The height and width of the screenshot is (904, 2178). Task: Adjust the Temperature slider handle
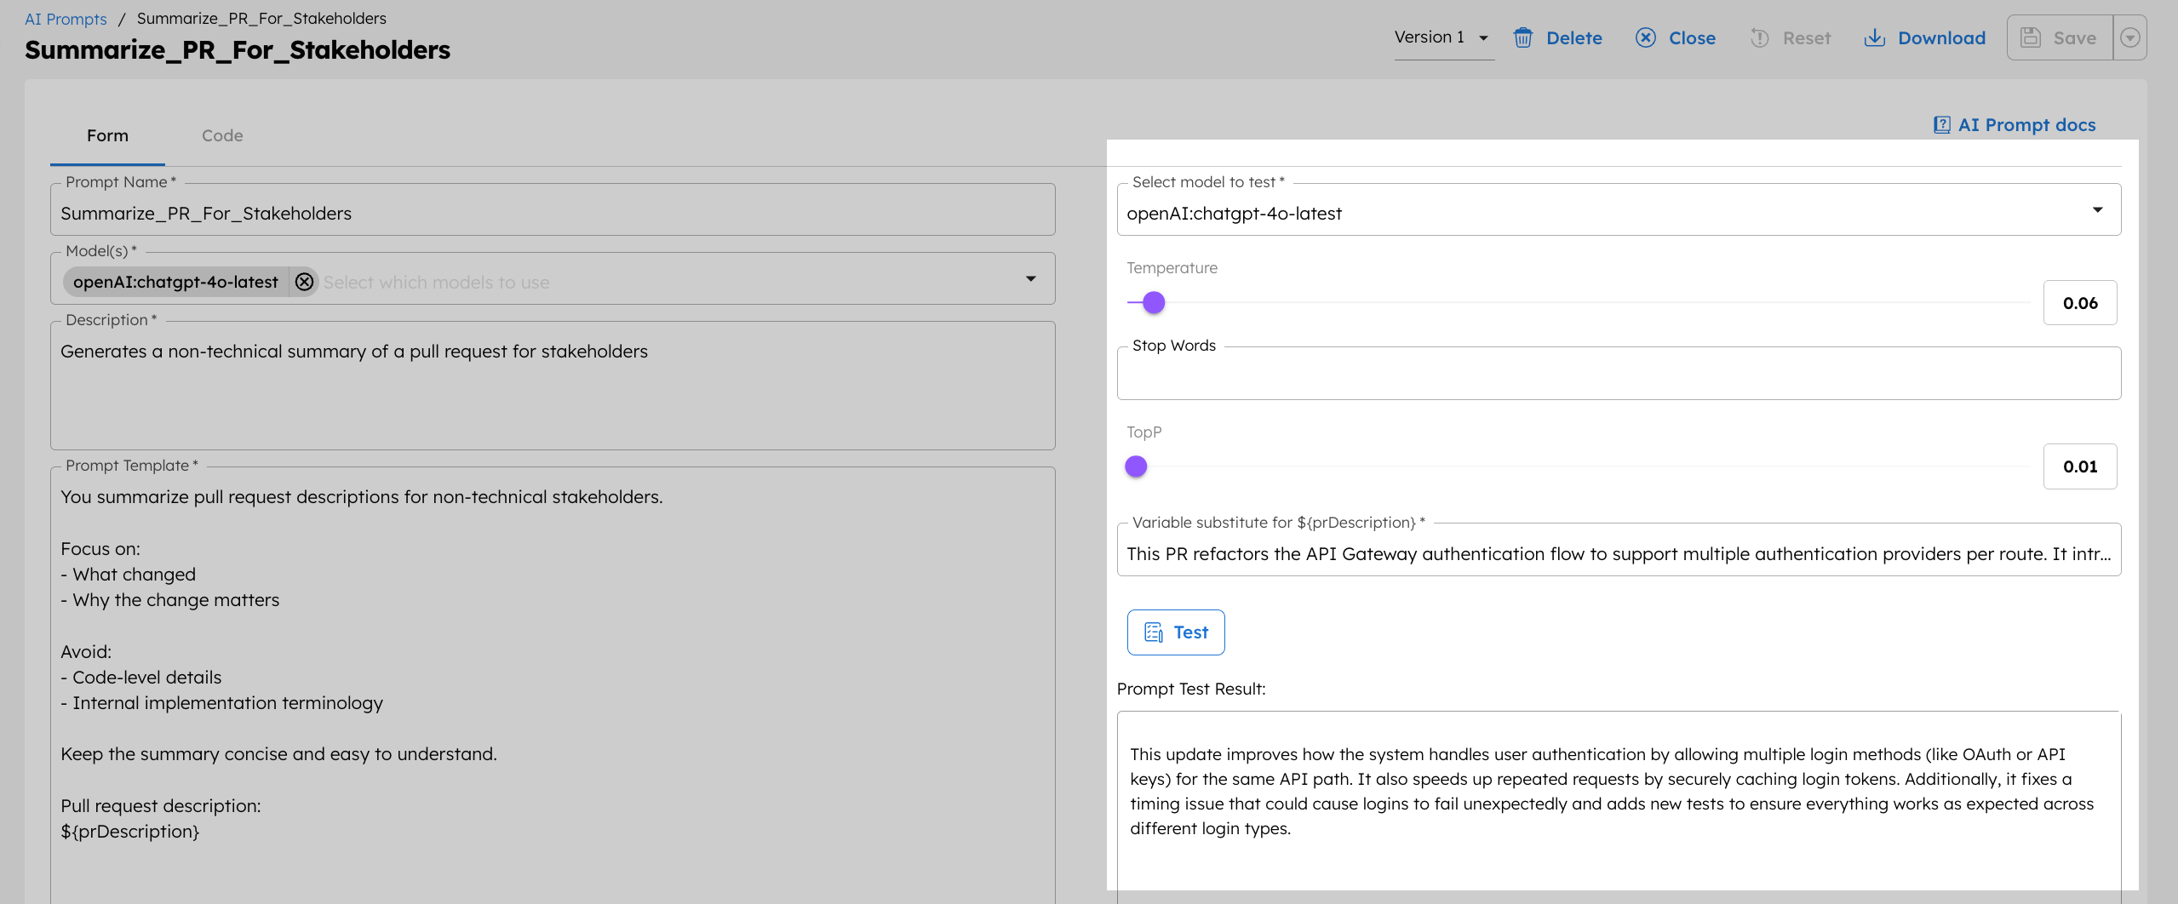coord(1153,302)
